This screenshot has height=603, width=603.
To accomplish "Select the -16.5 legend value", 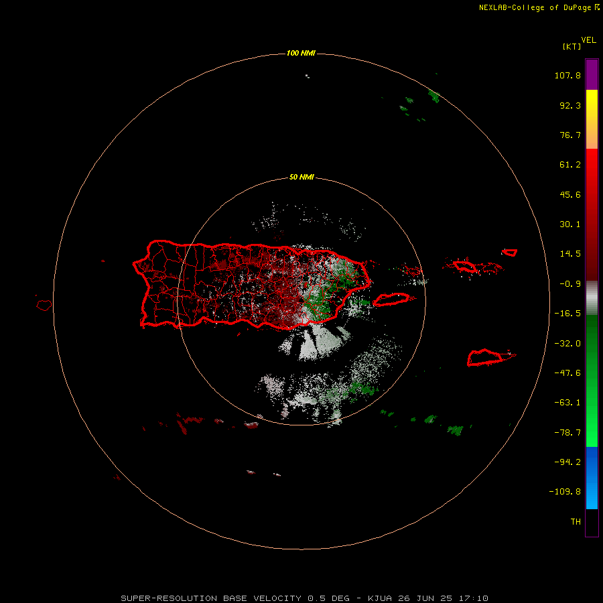I will click(567, 314).
